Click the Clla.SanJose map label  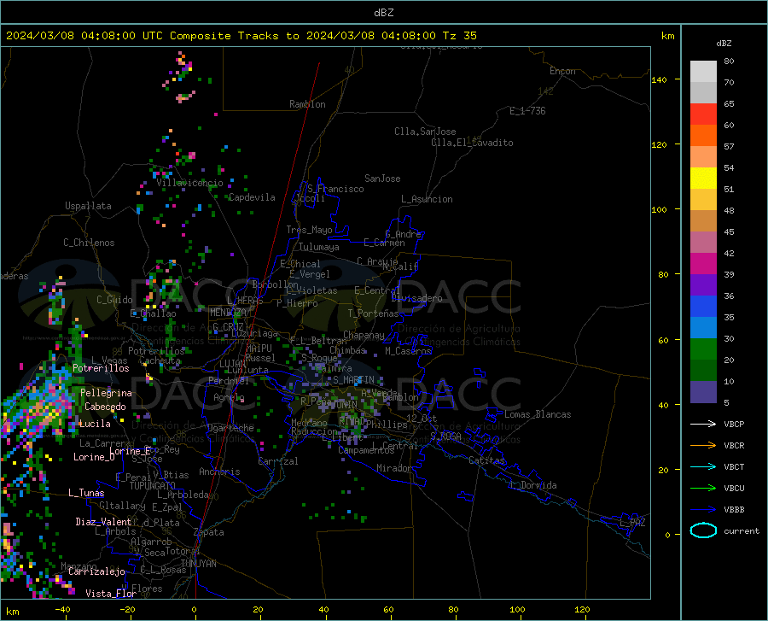click(425, 132)
